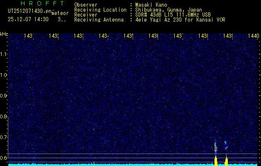261x166 pixels.
Task: Click the 0.9 kHz frequency label
Action: coord(3,96)
